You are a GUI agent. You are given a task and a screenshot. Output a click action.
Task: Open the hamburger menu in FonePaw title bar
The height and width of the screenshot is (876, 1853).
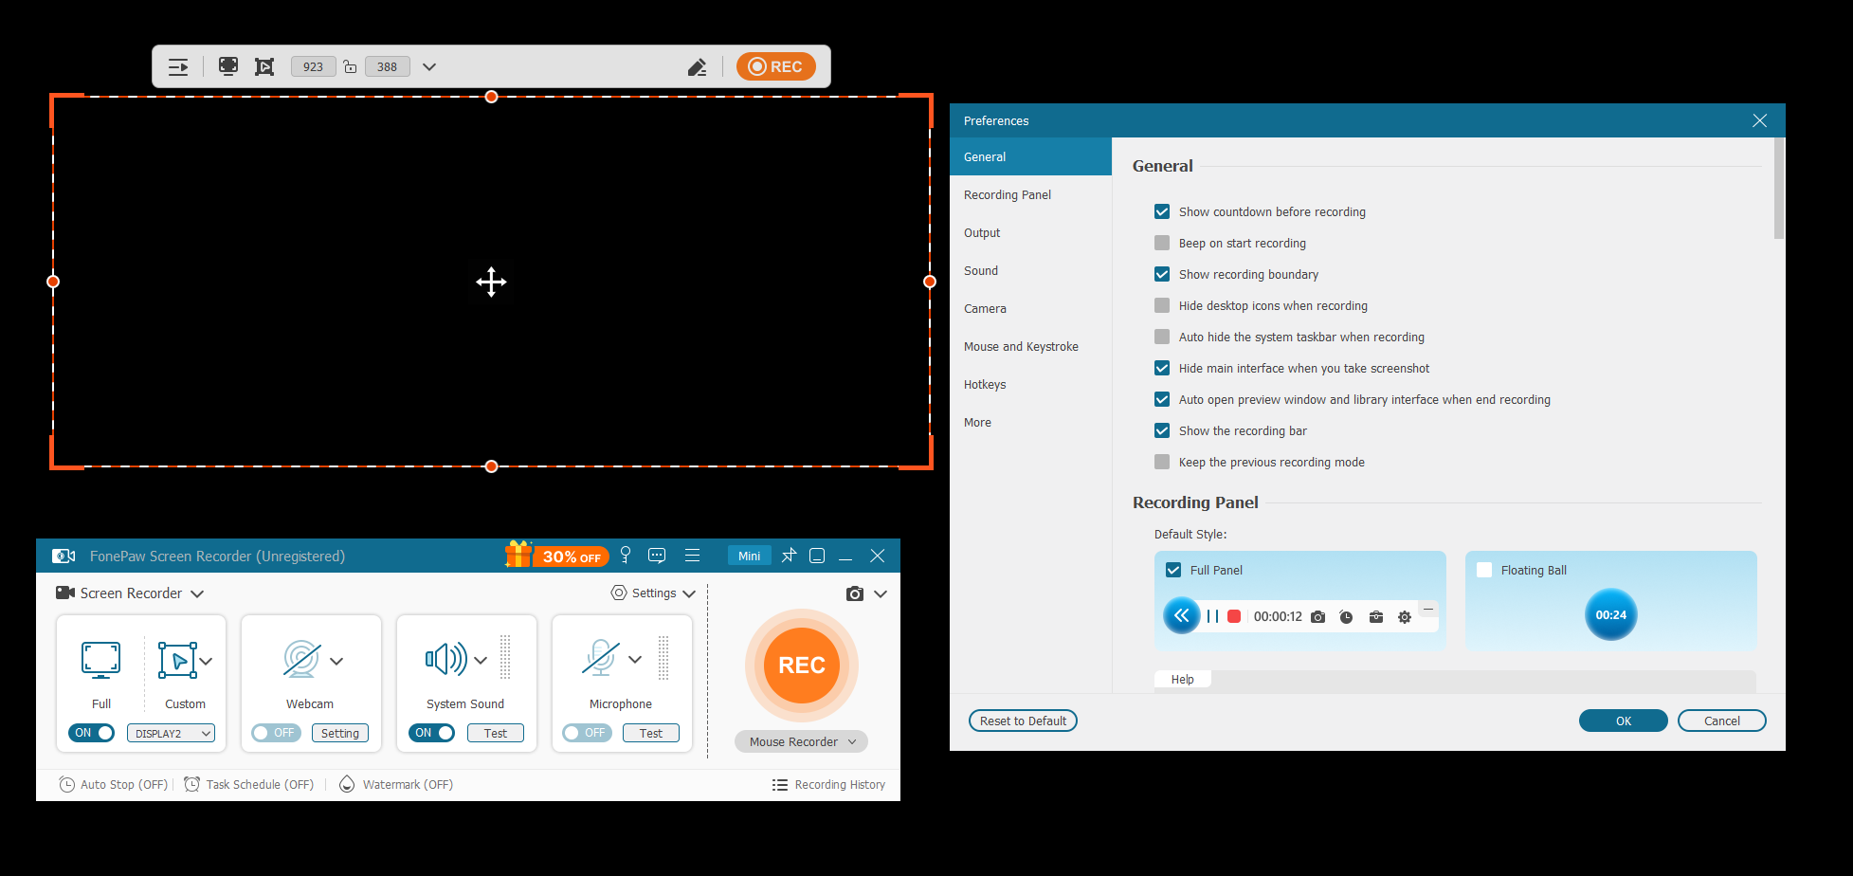(x=692, y=556)
